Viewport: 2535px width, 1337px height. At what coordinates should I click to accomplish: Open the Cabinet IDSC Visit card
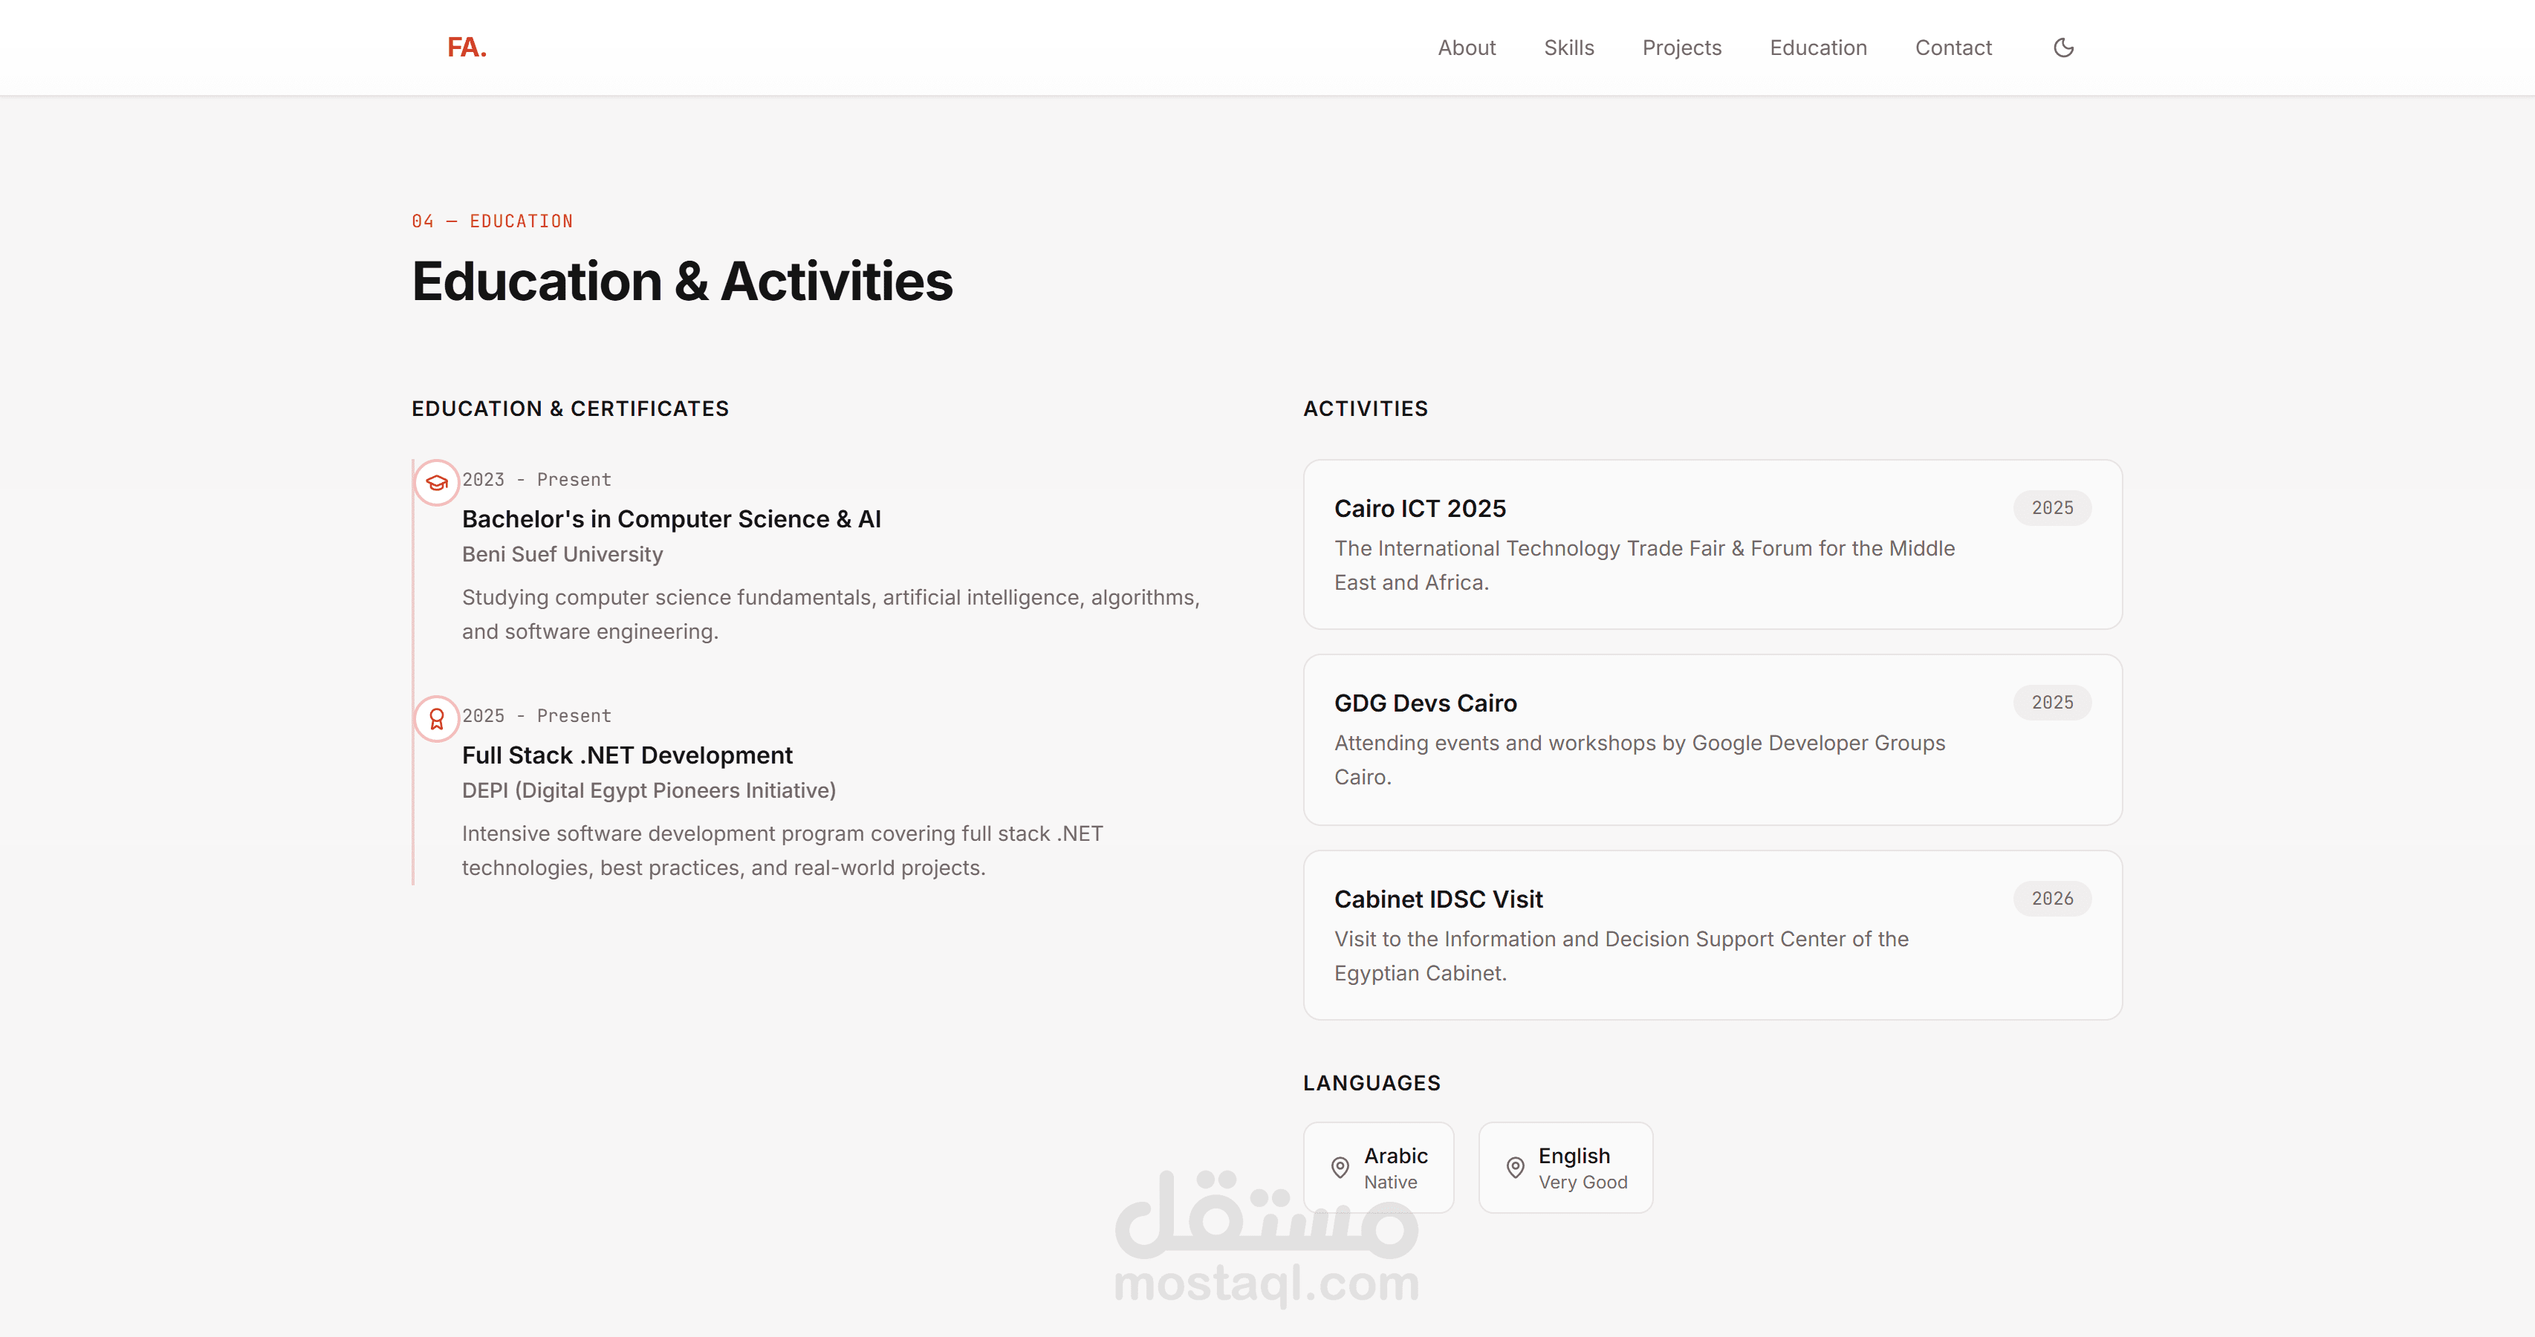[1713, 934]
